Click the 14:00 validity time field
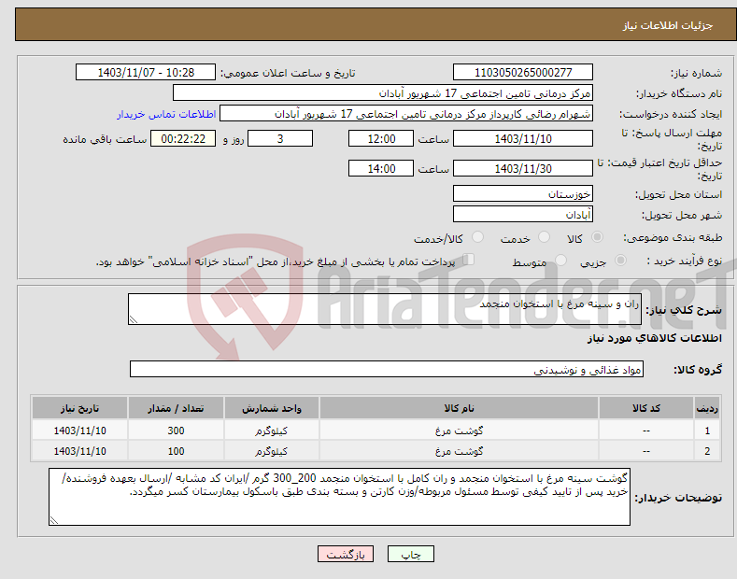 (381, 168)
